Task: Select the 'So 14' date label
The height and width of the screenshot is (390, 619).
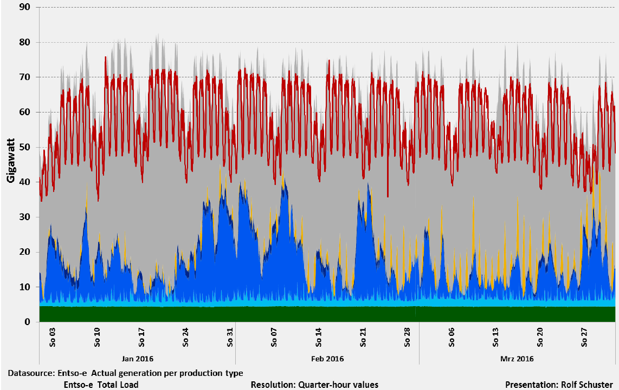Action: (319, 337)
